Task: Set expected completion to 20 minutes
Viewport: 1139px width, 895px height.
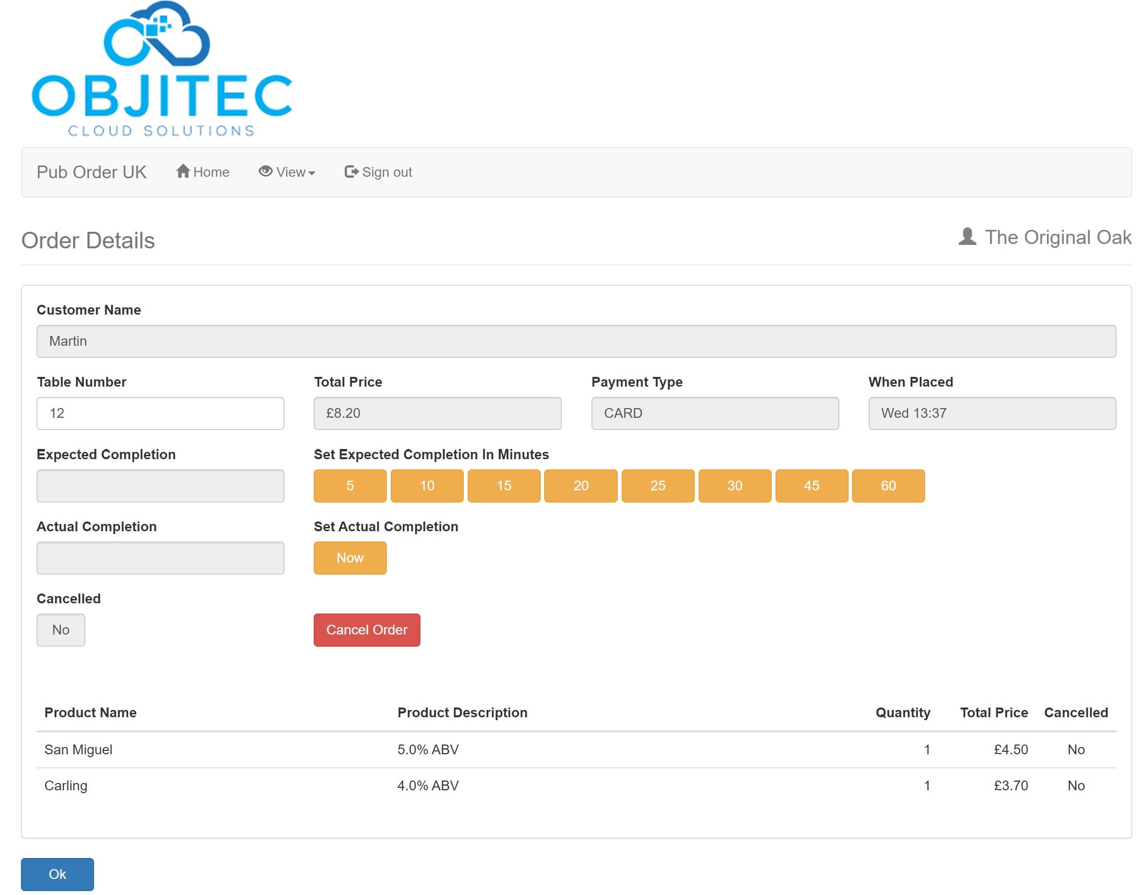Action: click(x=581, y=486)
